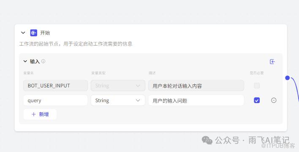Click the plus icon in 新增 button
This screenshot has height=152, width=299.
(x=33, y=114)
